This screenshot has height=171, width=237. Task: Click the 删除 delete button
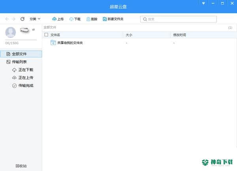[92, 19]
